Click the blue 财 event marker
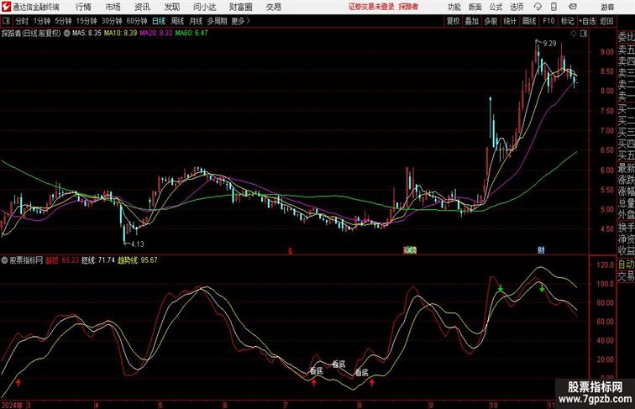 (x=541, y=250)
